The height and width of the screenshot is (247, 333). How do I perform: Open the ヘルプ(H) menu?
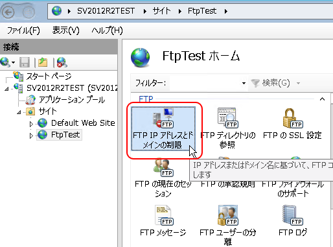pos(107,30)
